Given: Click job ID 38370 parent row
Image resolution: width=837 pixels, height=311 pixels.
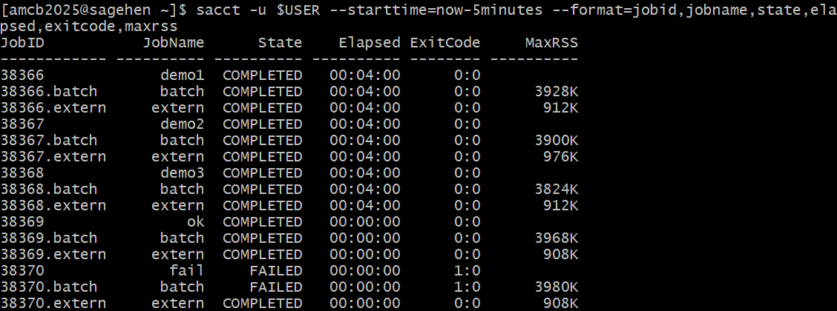Looking at the screenshot, I should (22, 270).
